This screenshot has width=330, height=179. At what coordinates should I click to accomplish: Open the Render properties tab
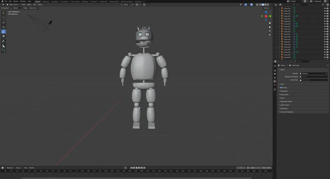point(275,70)
